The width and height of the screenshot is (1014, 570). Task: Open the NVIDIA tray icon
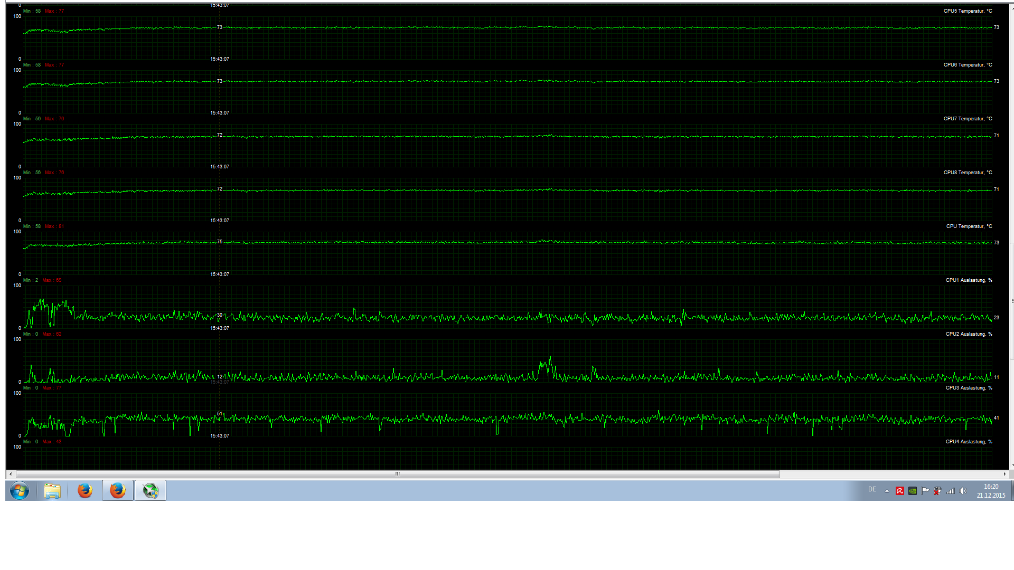coord(913,491)
